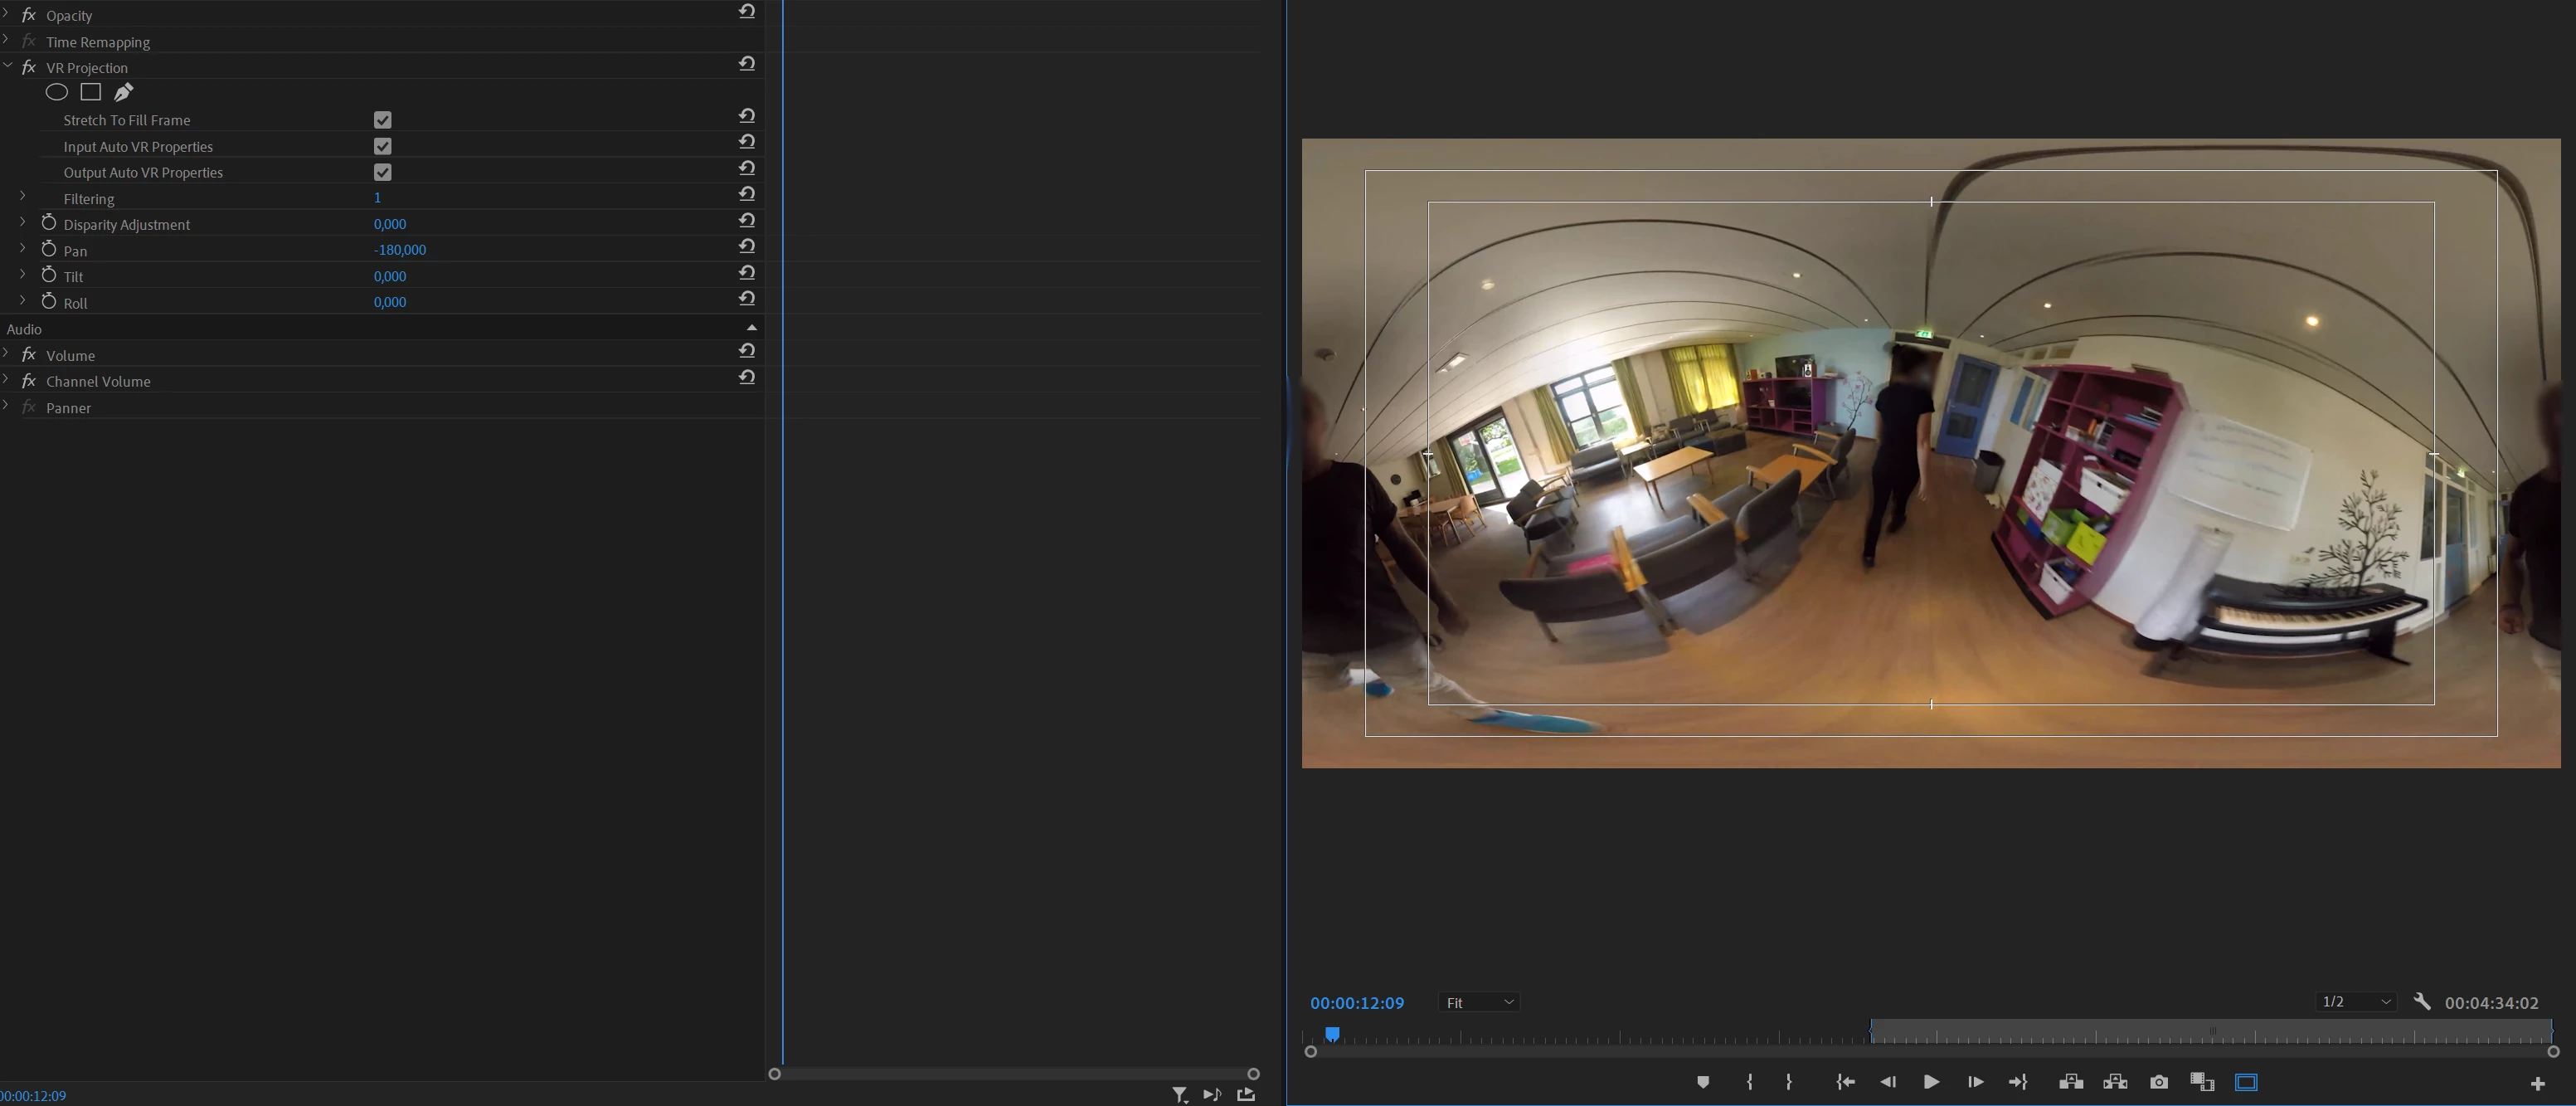The width and height of the screenshot is (2576, 1106).
Task: Click the Add Marker button
Action: (1703, 1082)
